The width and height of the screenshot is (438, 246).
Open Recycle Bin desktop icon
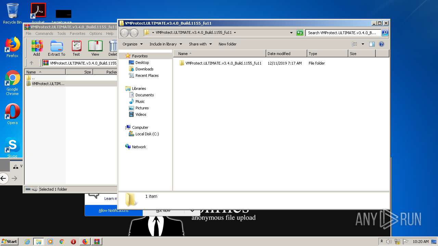click(x=12, y=14)
